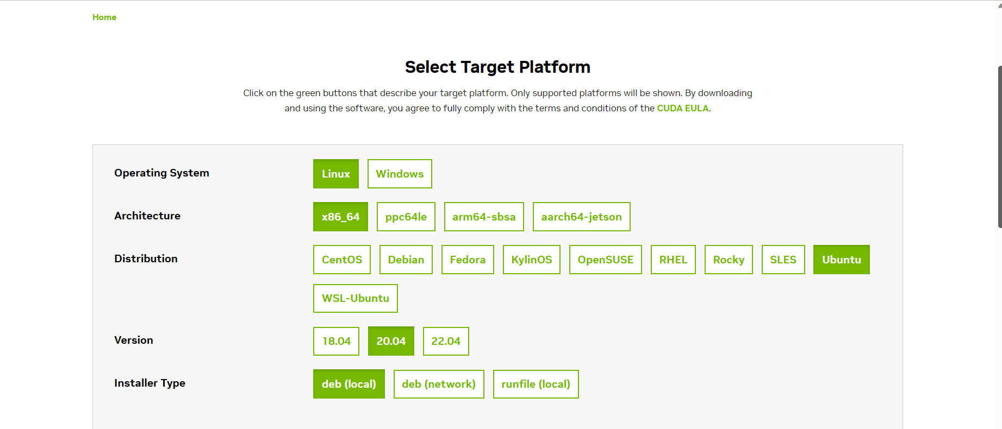
Task: Select Debian as distribution
Action: tap(406, 260)
